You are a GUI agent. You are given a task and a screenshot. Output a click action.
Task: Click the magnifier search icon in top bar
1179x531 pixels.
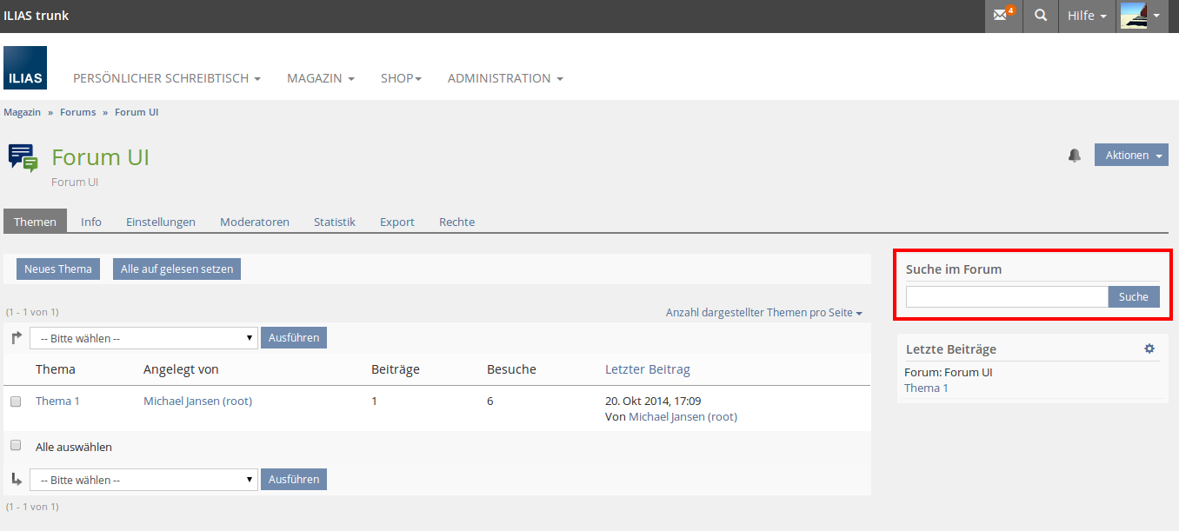pos(1040,16)
